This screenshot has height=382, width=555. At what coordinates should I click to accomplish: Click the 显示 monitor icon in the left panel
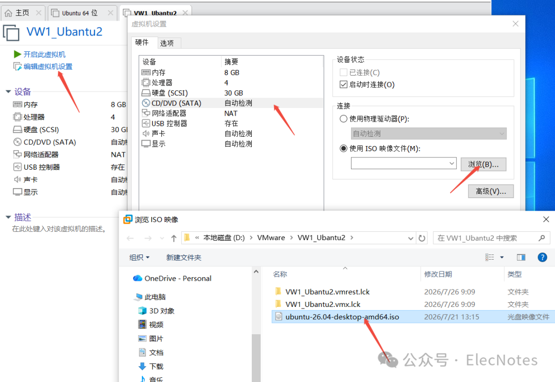tap(17, 192)
